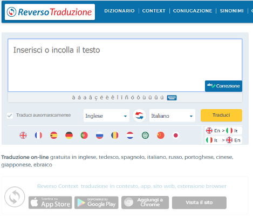Select the British English flag in the flag row
Screen dimensions: 253x216
[23, 135]
